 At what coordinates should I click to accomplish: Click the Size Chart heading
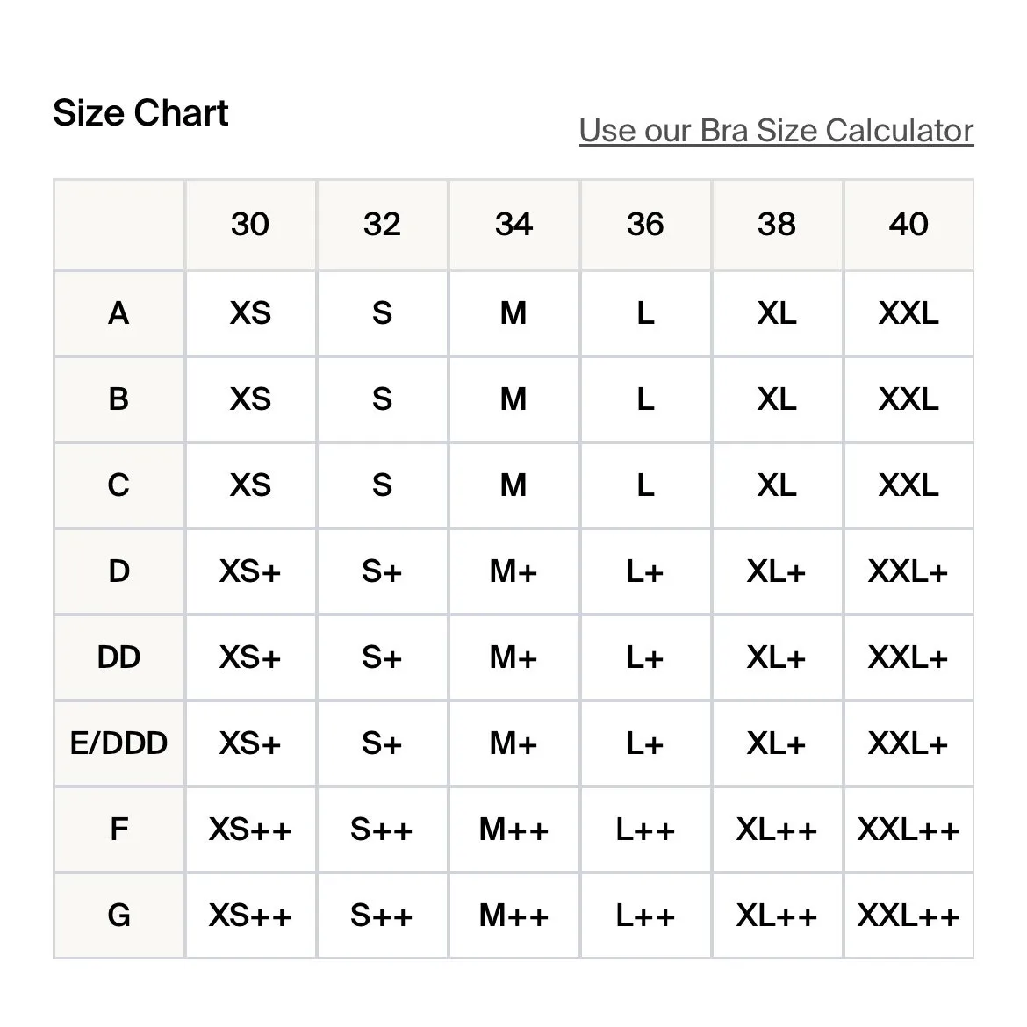coord(140,113)
